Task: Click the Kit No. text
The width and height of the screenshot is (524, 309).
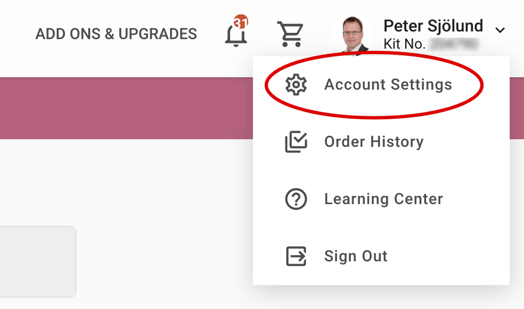Action: (x=404, y=45)
